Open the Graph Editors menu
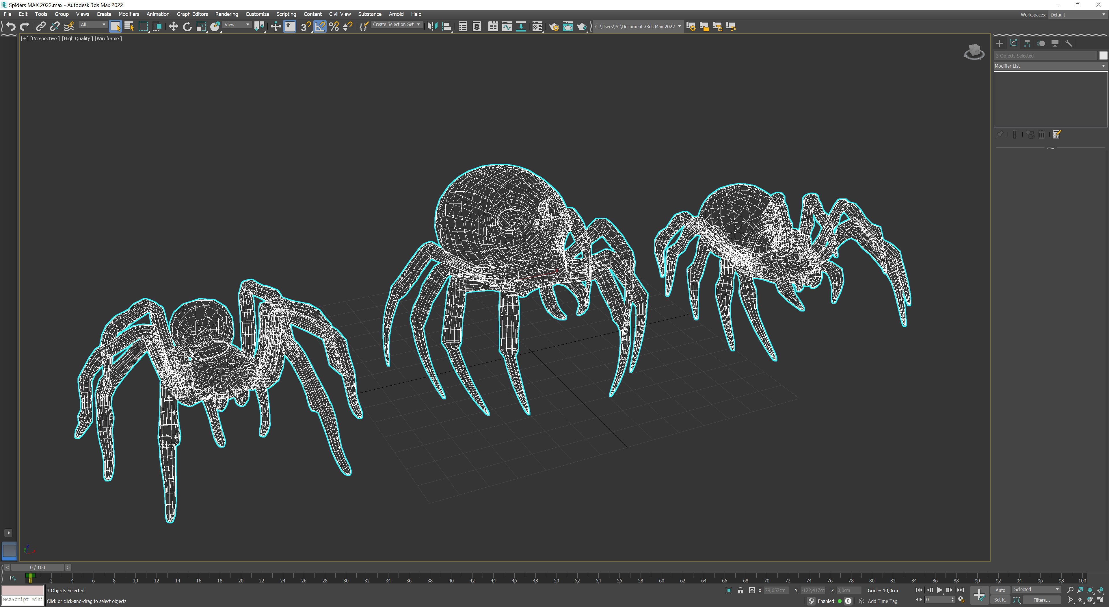Viewport: 1109px width, 607px height. pos(192,14)
